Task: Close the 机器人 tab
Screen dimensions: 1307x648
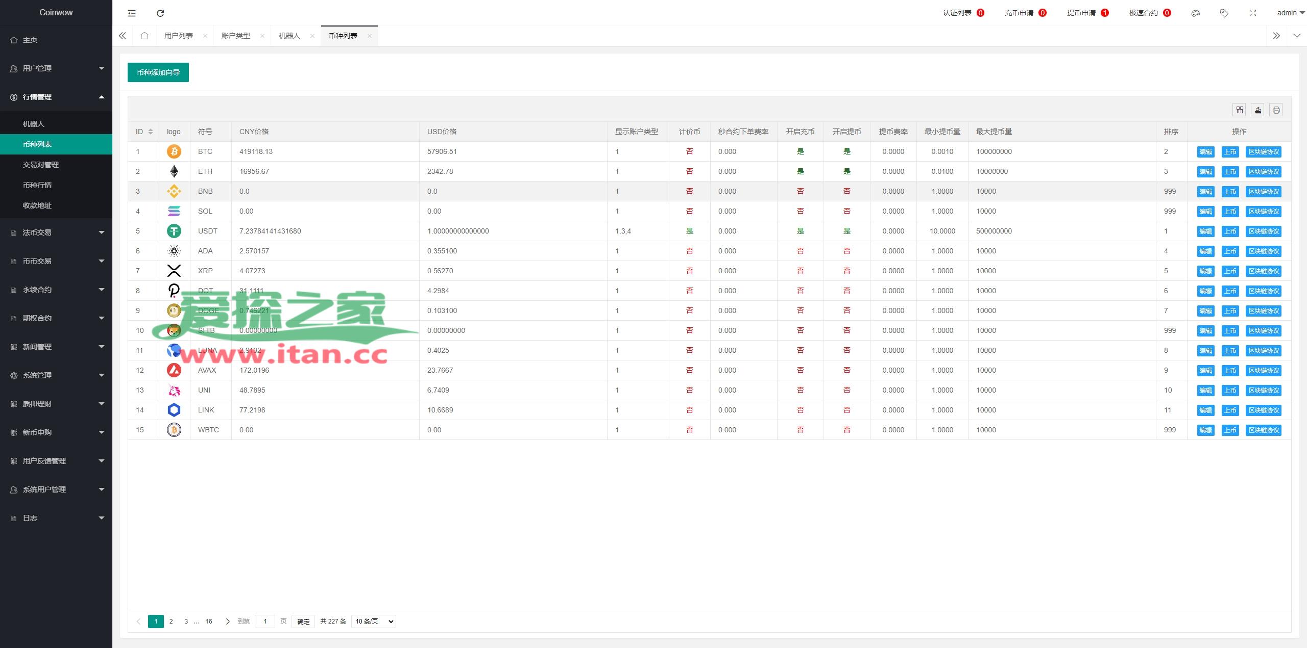Action: coord(312,36)
